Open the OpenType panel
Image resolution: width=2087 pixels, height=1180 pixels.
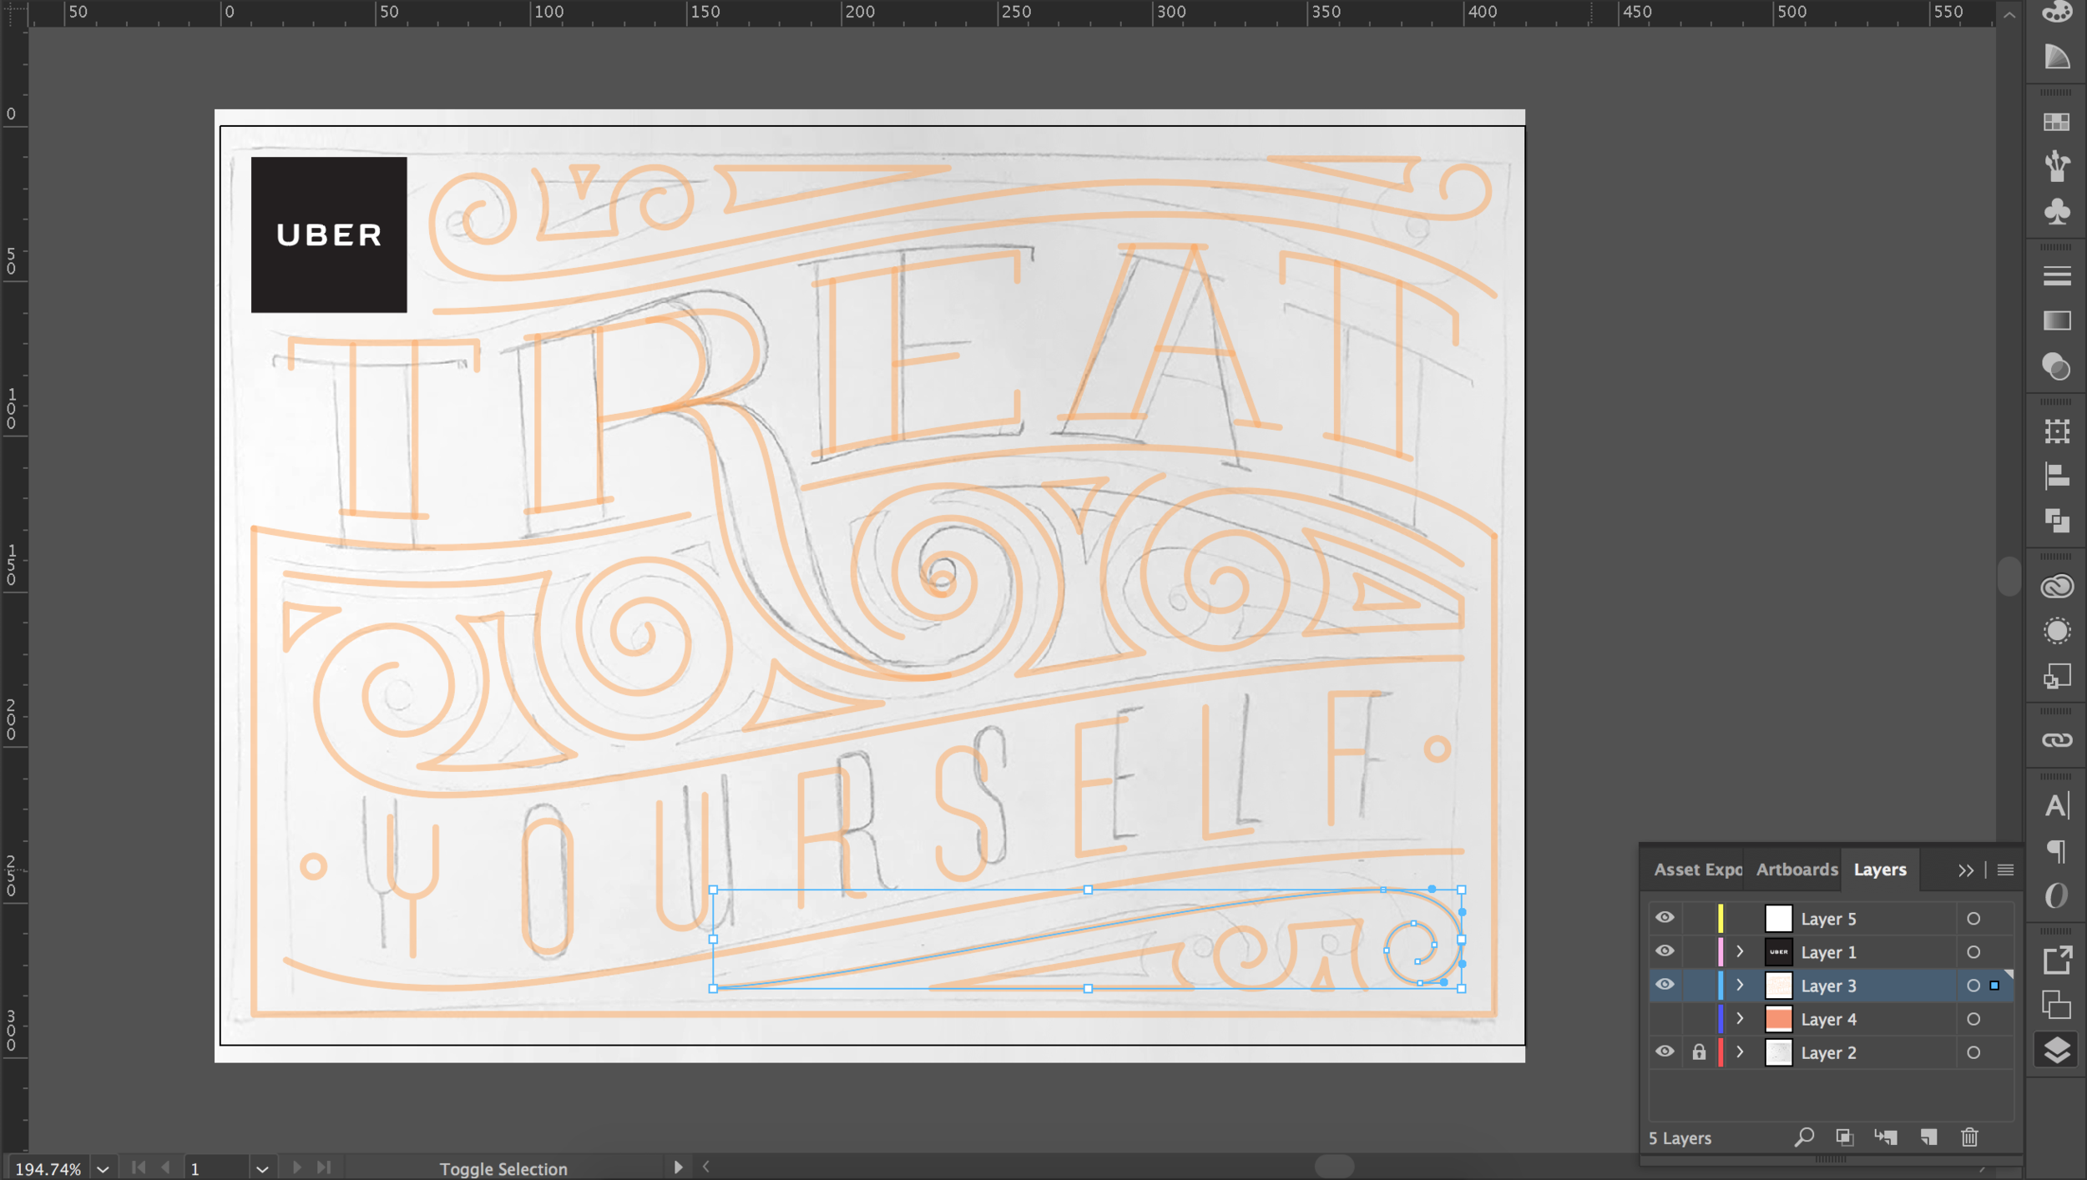(x=2057, y=895)
